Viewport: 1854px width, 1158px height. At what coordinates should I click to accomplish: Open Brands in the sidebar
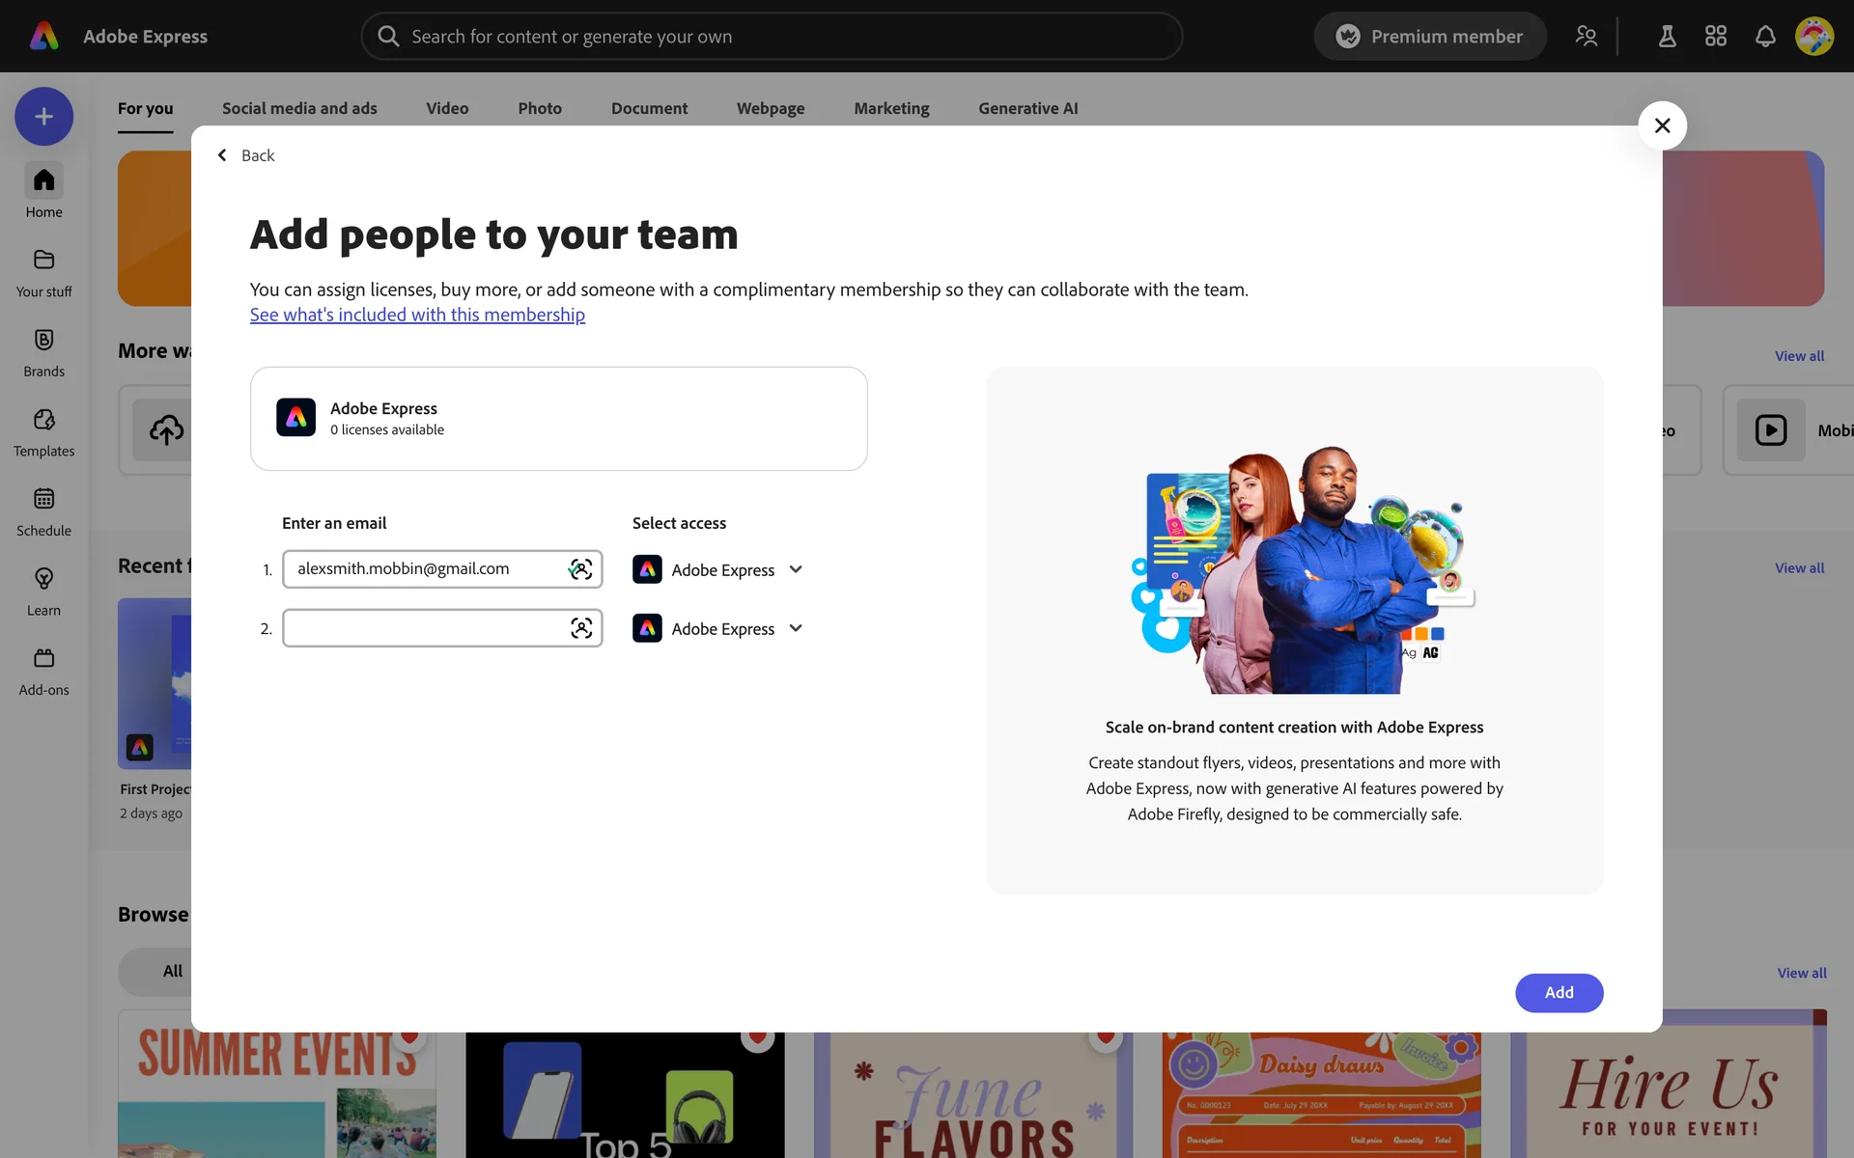click(43, 351)
